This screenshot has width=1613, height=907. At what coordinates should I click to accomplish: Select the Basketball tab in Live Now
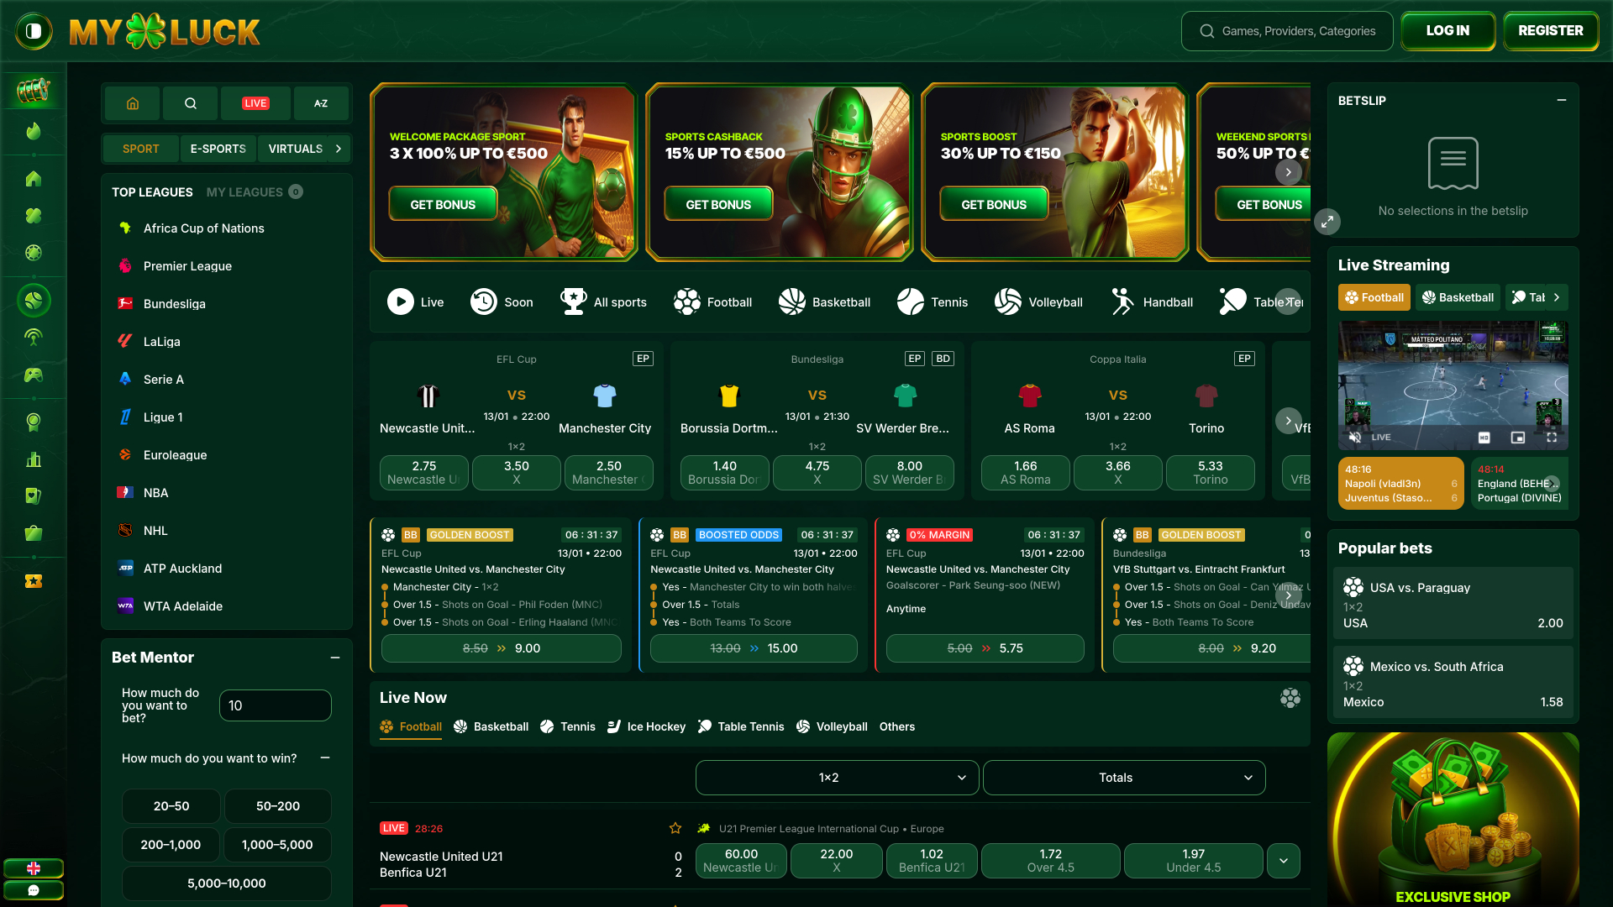[491, 726]
